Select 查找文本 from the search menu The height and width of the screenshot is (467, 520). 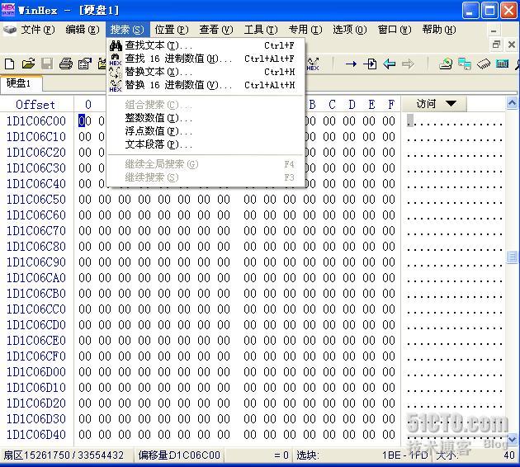tap(155, 45)
